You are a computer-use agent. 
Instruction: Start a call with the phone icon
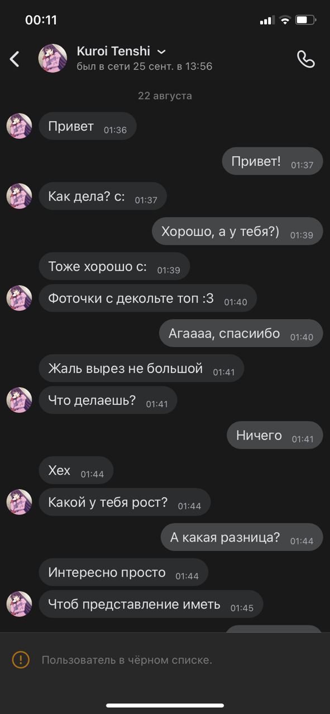(x=305, y=59)
